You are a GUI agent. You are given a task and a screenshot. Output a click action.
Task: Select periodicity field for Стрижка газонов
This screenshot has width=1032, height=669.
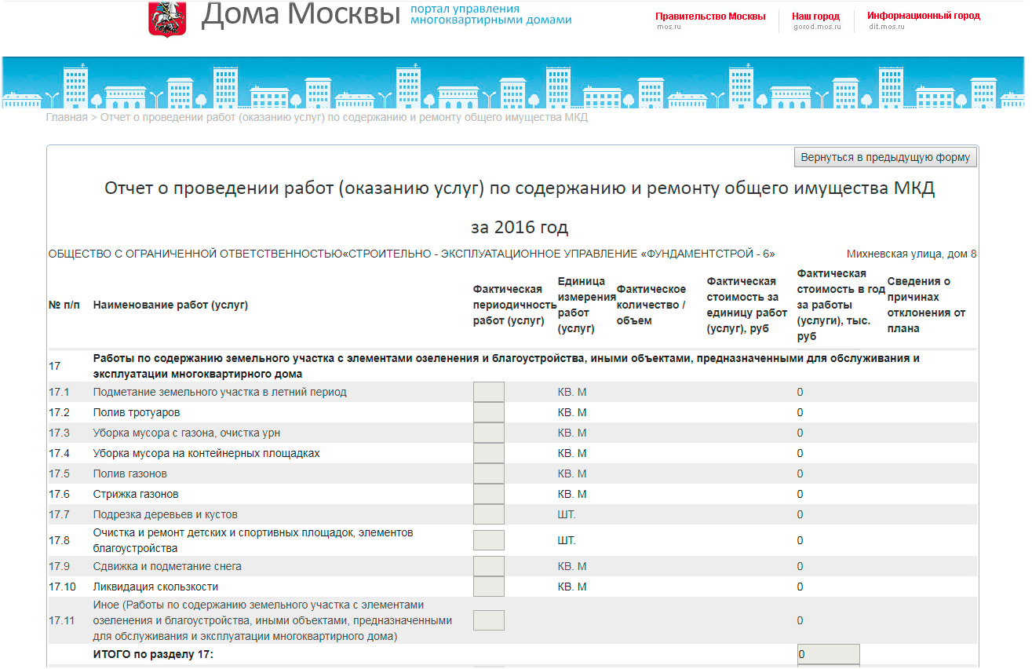pyautogui.click(x=488, y=494)
